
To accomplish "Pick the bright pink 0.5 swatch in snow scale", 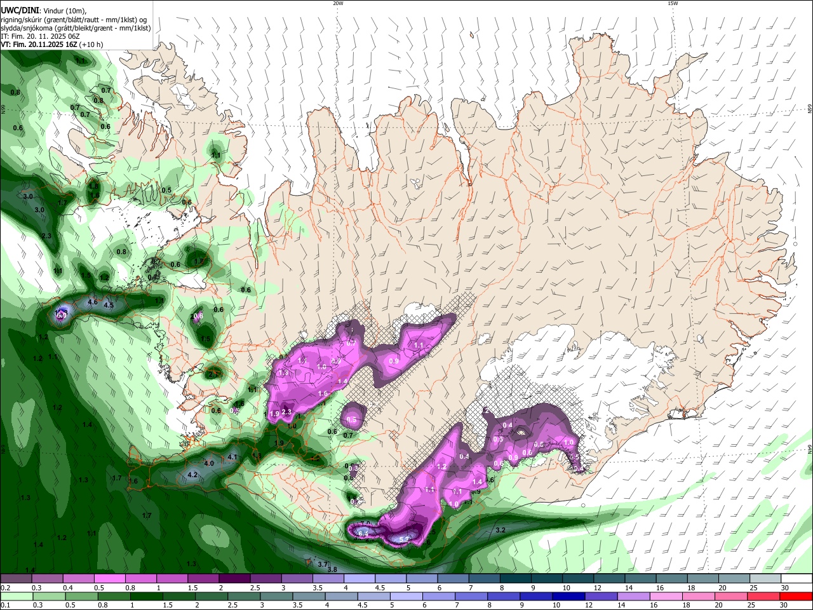I will click(110, 579).
